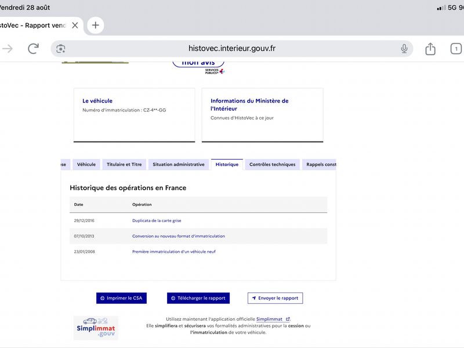464x348 pixels.
Task: Close the HistoVec - Rapport tab
Action: tap(75, 26)
